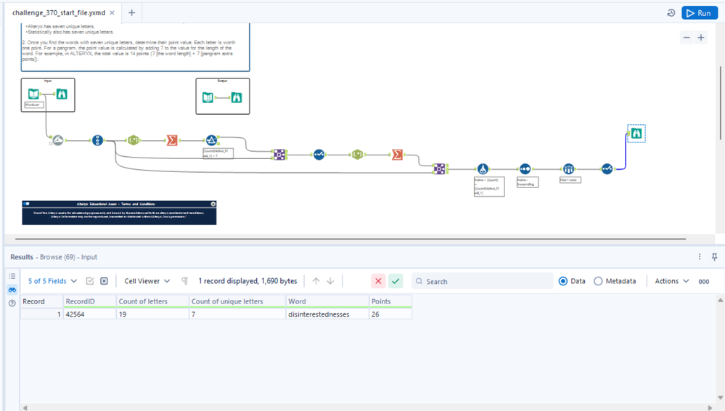The width and height of the screenshot is (725, 411).
Task: Select the second Summarize tool
Action: (x=397, y=155)
